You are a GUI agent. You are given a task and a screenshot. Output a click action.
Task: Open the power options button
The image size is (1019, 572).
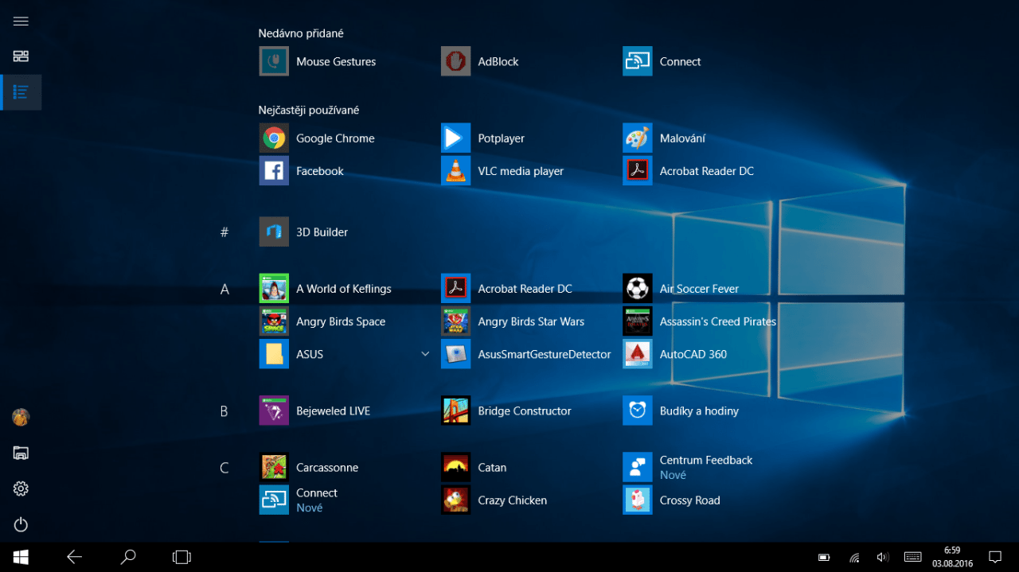21,524
